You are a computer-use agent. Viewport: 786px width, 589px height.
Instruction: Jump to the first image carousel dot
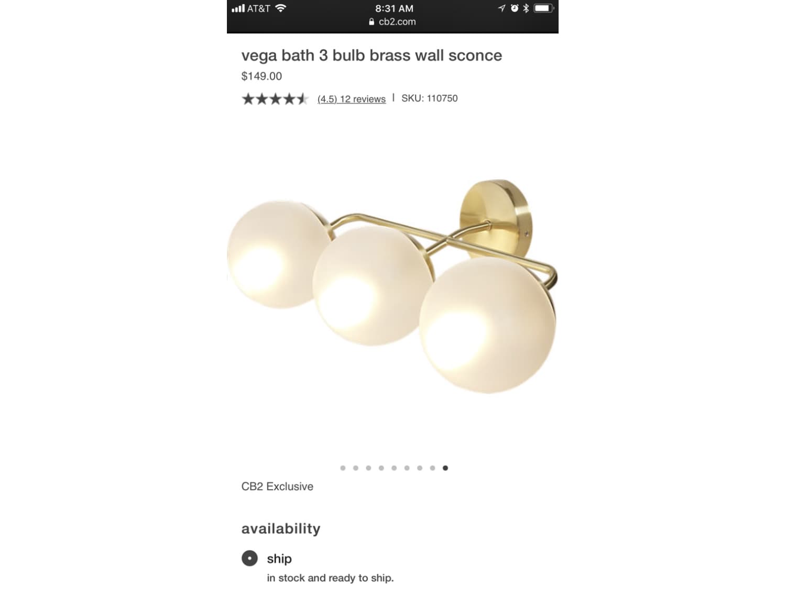(x=343, y=468)
